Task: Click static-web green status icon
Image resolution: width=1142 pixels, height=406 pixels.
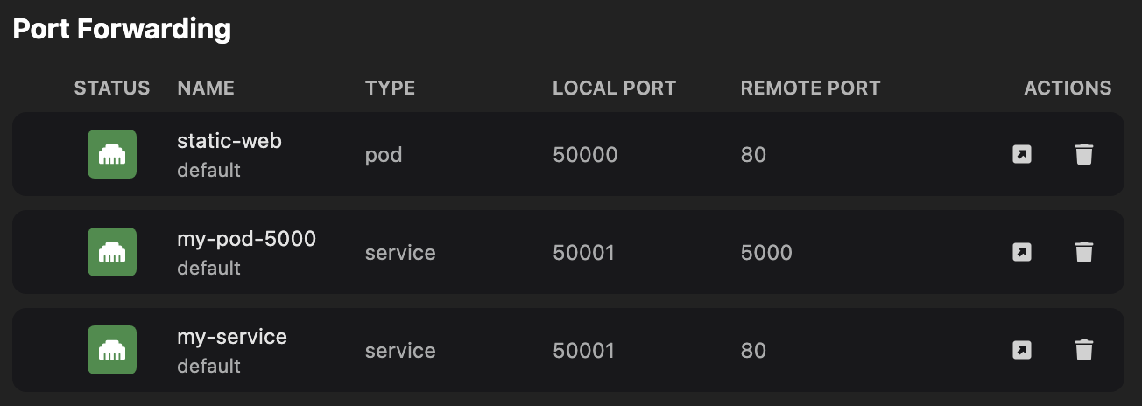Action: (x=112, y=154)
